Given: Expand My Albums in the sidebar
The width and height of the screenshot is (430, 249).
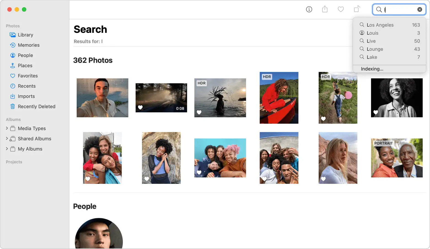Looking at the screenshot, I should click(x=7, y=149).
